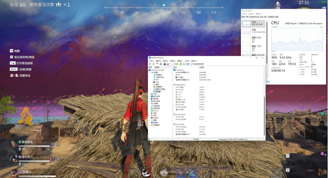Click the 软件 software tree icon
Screen dimensions: 328x178
click(x=152, y=116)
